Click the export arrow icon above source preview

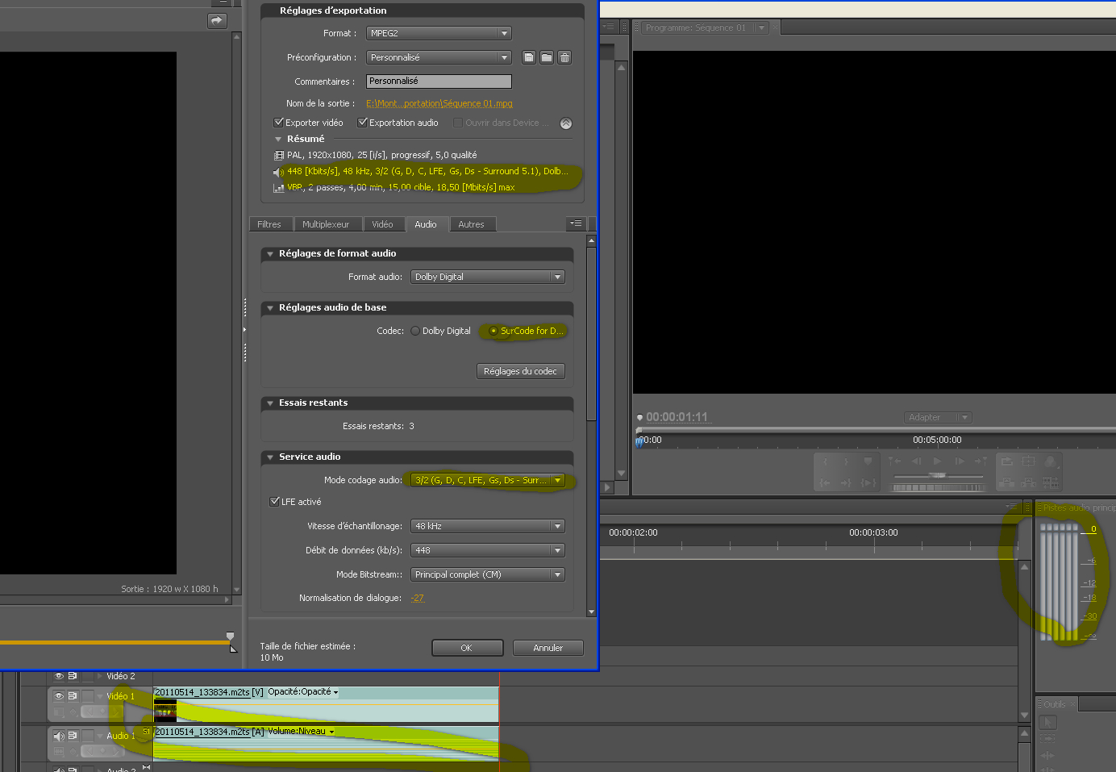[x=217, y=21]
